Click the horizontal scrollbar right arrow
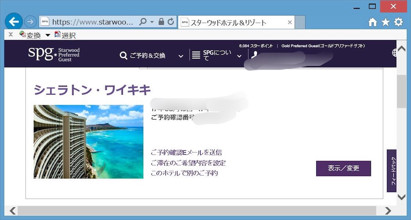The image size is (411, 220). click(388, 210)
